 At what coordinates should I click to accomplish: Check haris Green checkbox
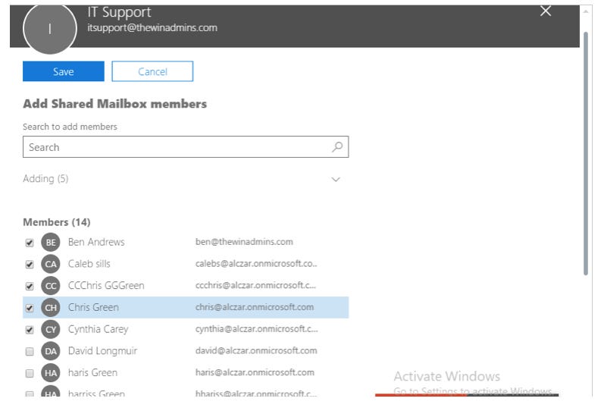[x=30, y=373]
